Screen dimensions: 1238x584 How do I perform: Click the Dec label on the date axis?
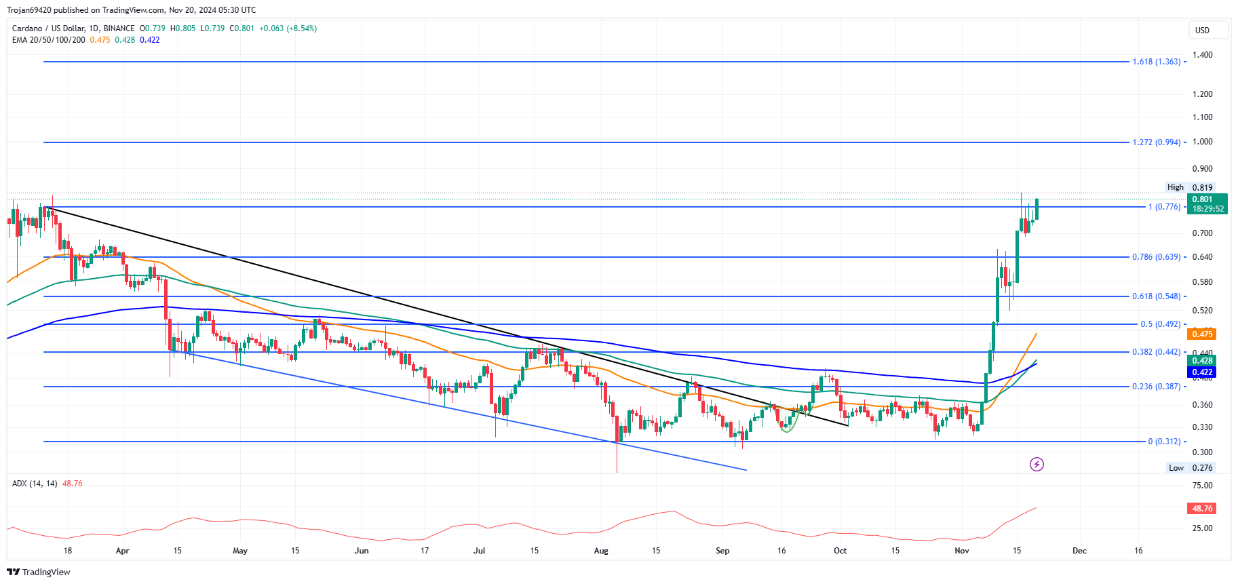[x=1079, y=551]
